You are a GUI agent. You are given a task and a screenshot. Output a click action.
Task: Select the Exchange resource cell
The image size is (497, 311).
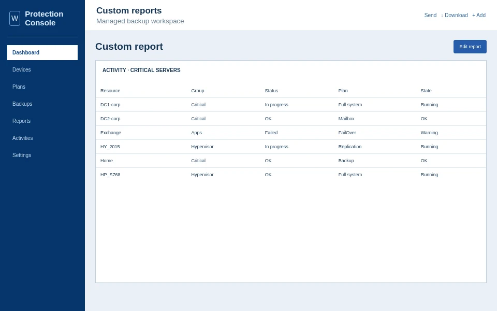coord(111,133)
